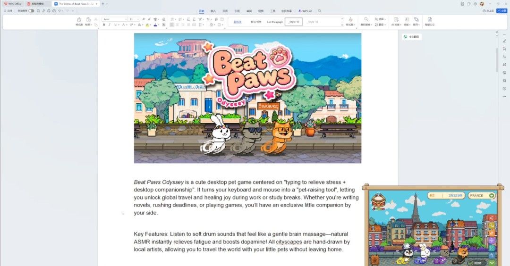The width and height of the screenshot is (510, 266).
Task: Toggle the auto-save switch
Action: point(31,10)
